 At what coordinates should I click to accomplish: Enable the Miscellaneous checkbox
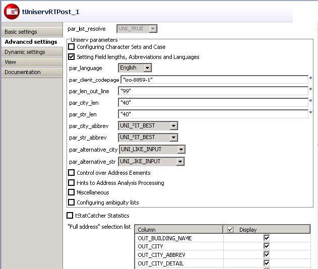click(72, 192)
